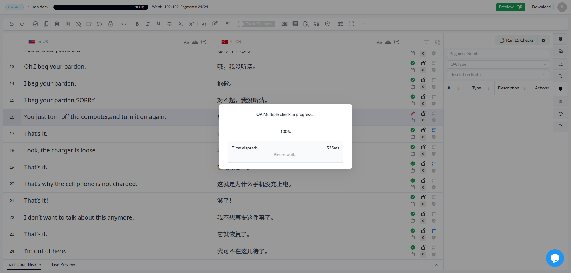571x273 pixels.
Task: Open the database icon in right sidebar
Action: click(561, 39)
